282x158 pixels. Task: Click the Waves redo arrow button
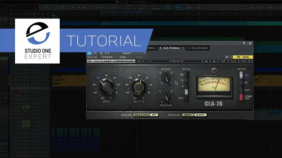click(x=147, y=61)
